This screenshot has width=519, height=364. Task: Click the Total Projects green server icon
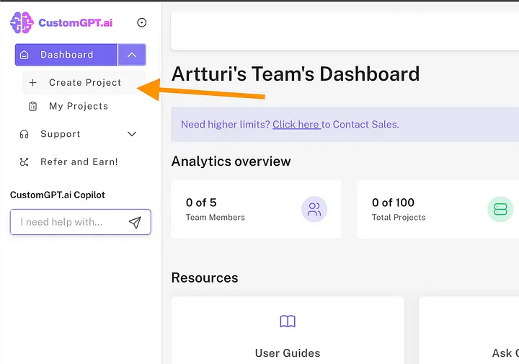point(500,210)
